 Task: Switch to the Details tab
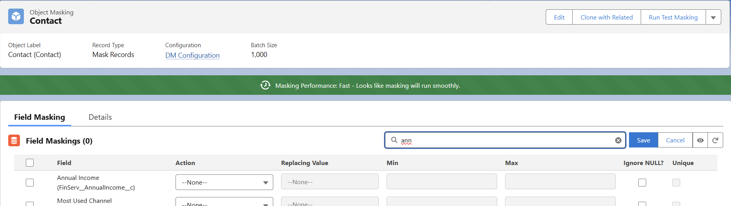point(100,117)
